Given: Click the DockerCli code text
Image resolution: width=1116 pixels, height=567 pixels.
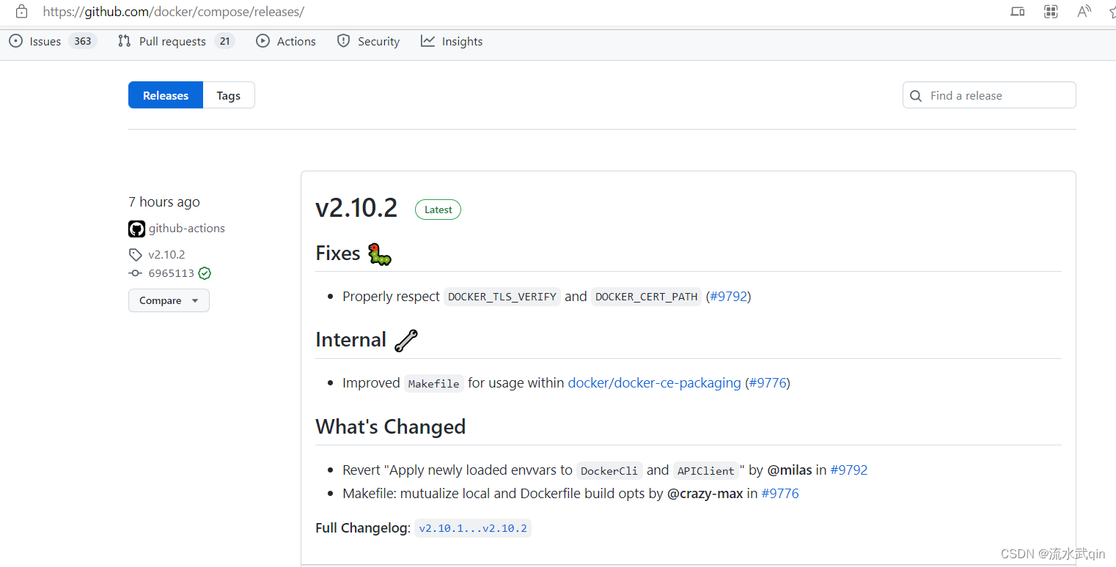Looking at the screenshot, I should pyautogui.click(x=609, y=470).
